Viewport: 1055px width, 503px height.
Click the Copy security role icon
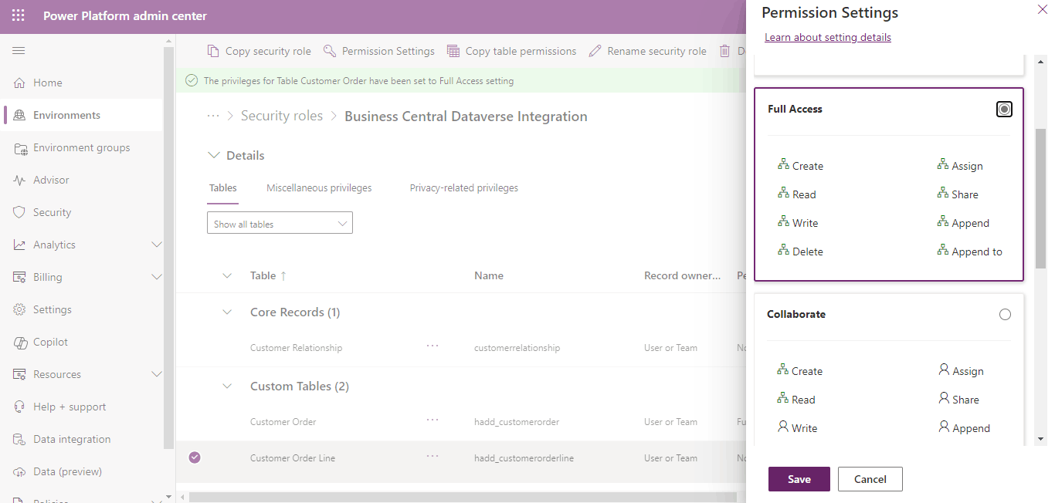coord(213,51)
